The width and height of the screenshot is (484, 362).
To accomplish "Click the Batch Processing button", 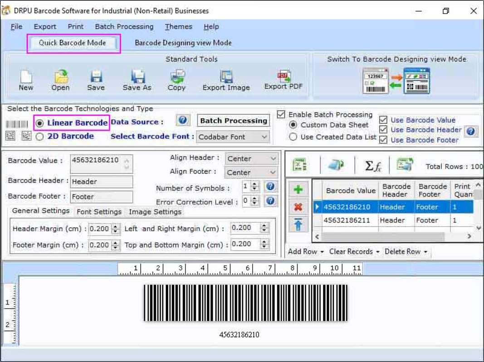I will [234, 121].
